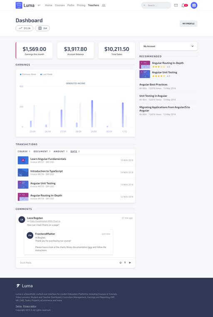Open Data Visualization With Chart.js link

click(45, 221)
